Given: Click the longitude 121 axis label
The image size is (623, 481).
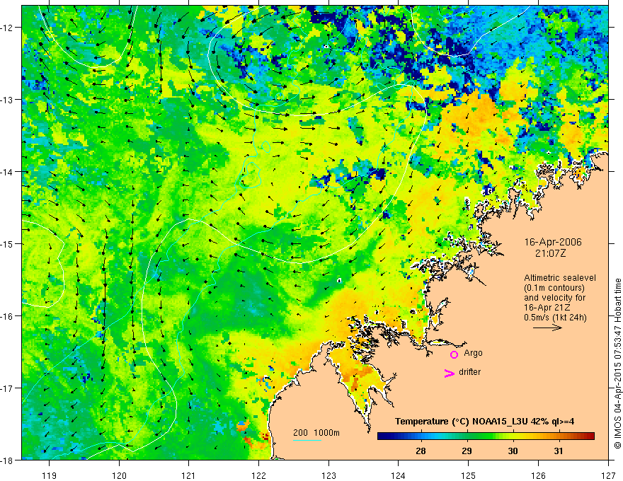Looking at the screenshot, I should 189,475.
